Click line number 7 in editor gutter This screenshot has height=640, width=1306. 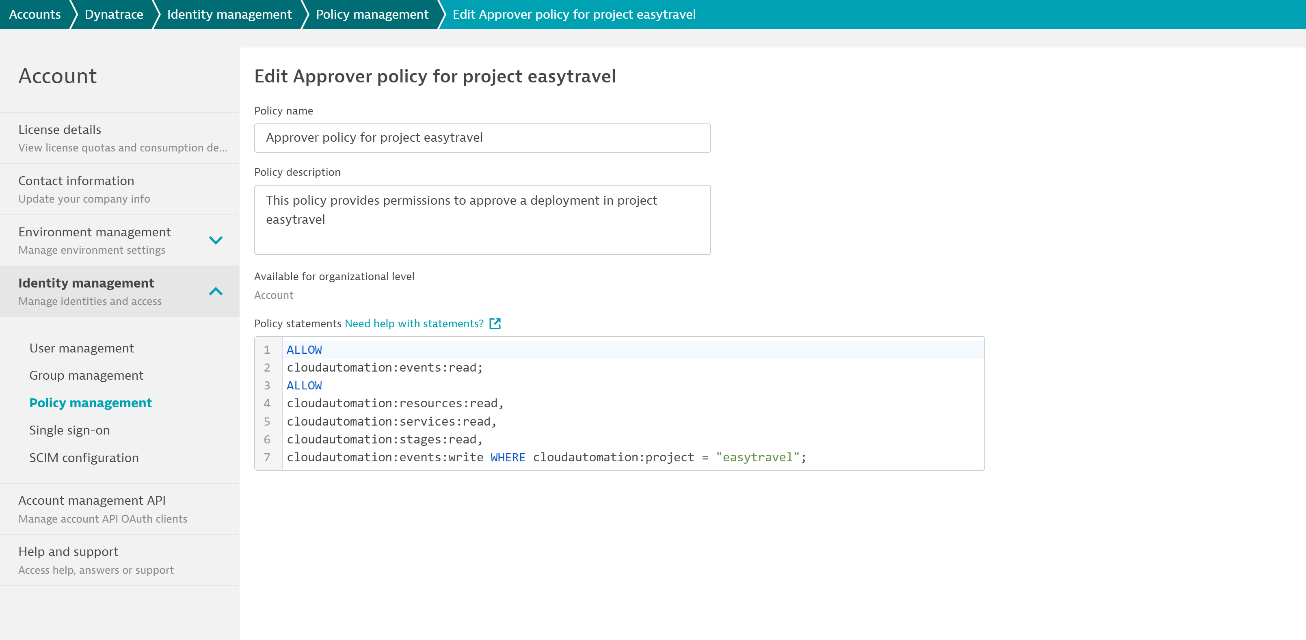coord(267,457)
